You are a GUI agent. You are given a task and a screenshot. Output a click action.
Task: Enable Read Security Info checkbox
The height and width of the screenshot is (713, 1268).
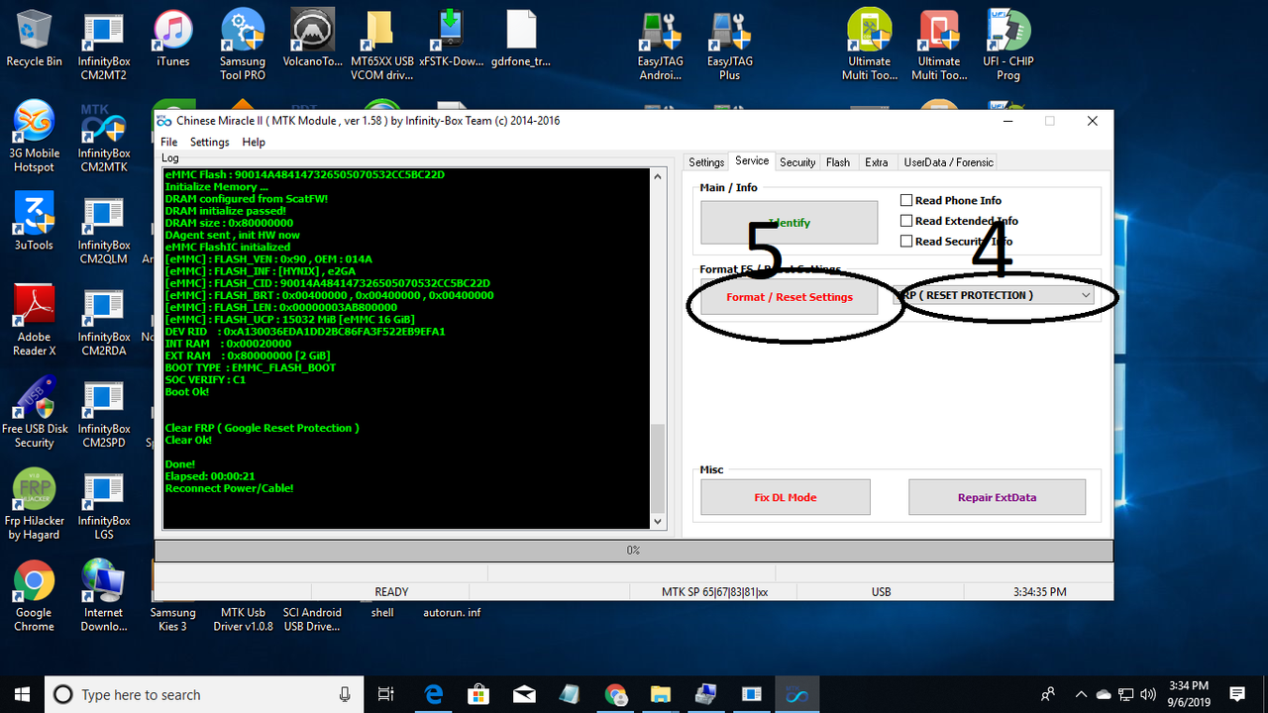coord(906,241)
